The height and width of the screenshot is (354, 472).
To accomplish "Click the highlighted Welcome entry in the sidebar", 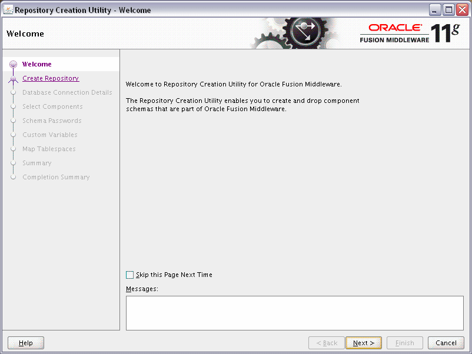I will click(37, 64).
